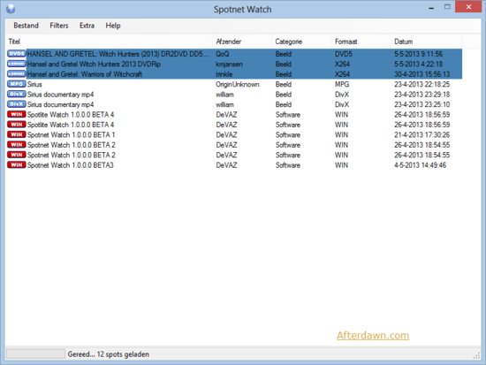Select the 'Sirius' title in the MPG row

click(x=34, y=84)
